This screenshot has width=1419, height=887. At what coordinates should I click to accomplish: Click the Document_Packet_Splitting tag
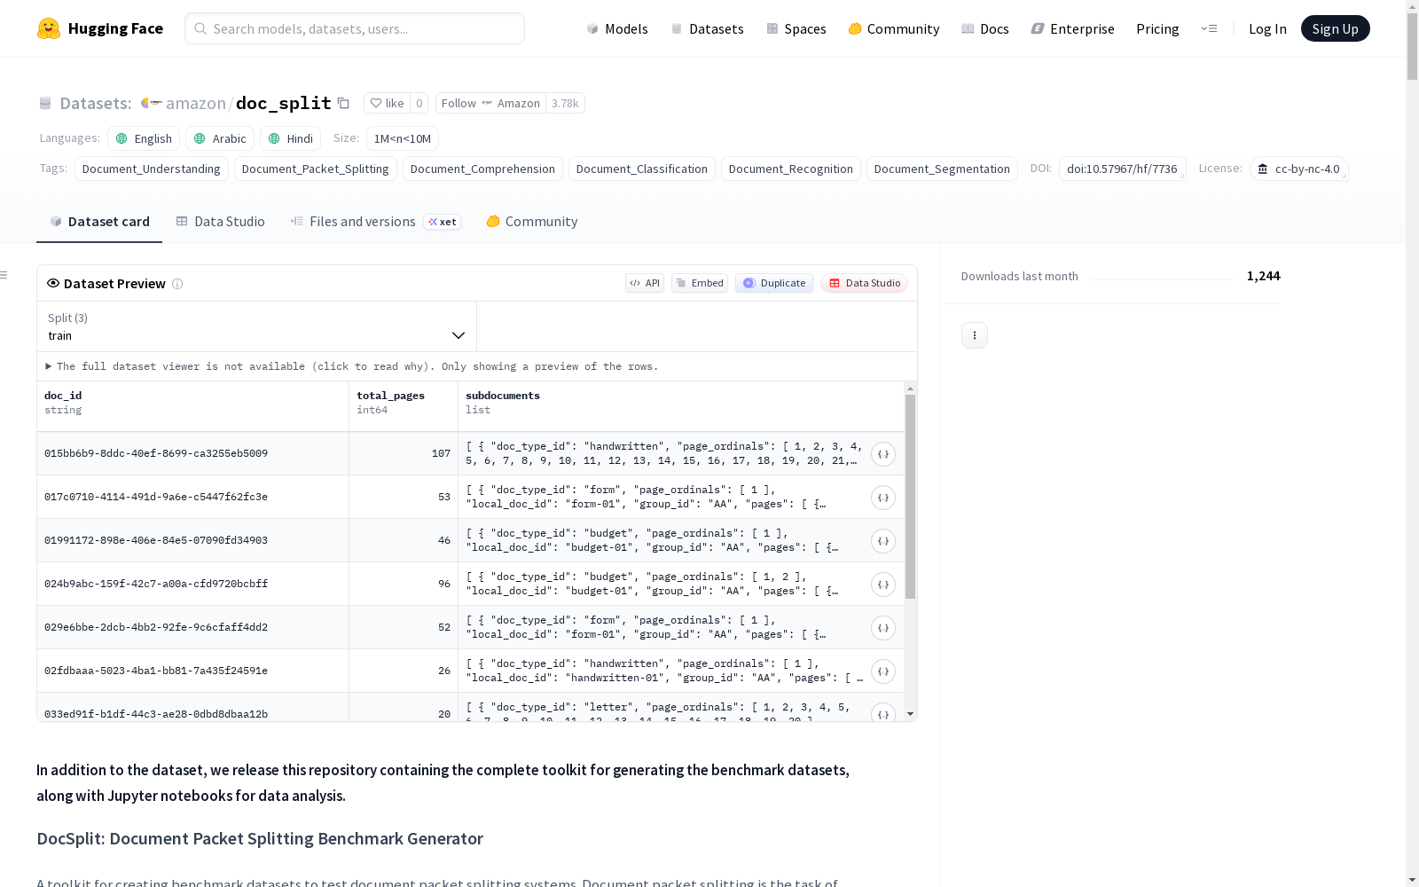(x=316, y=169)
